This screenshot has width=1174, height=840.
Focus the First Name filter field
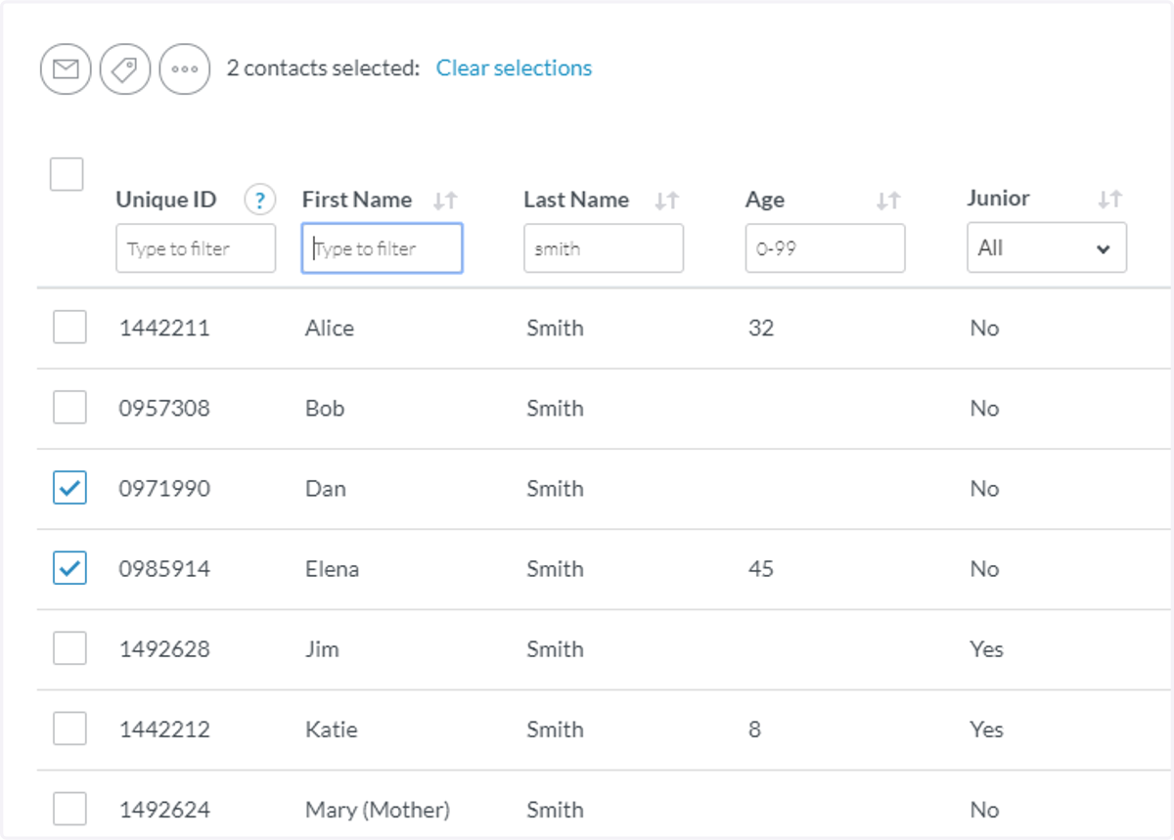[383, 248]
